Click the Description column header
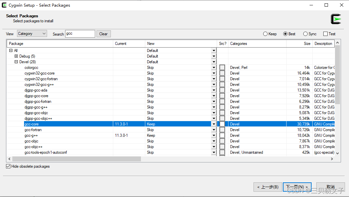 click(x=323, y=44)
